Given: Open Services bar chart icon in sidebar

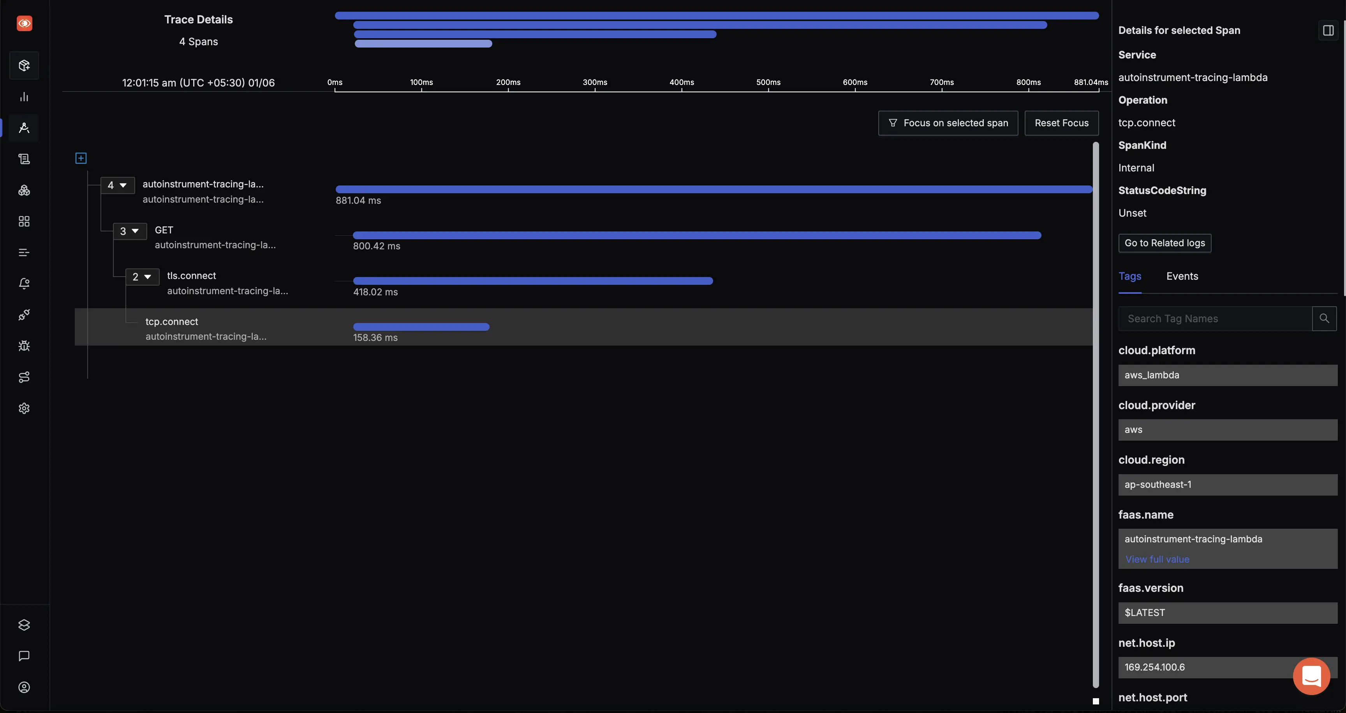Looking at the screenshot, I should click(24, 97).
